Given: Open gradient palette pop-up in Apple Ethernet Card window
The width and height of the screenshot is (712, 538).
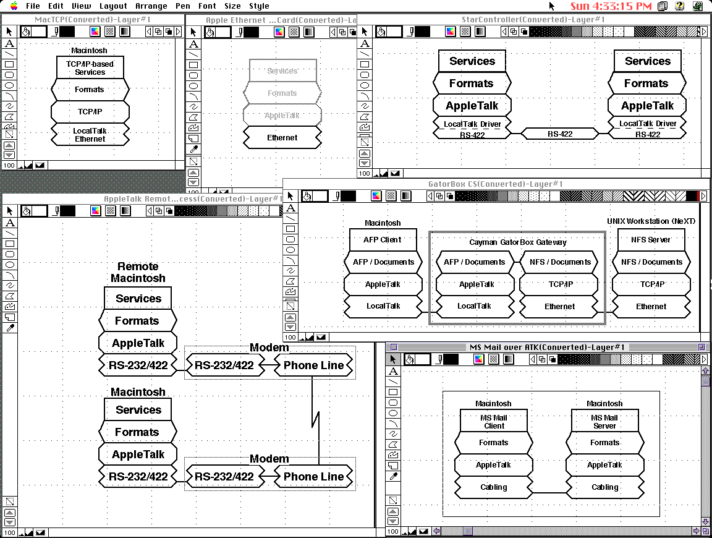Looking at the screenshot, I should click(x=309, y=32).
